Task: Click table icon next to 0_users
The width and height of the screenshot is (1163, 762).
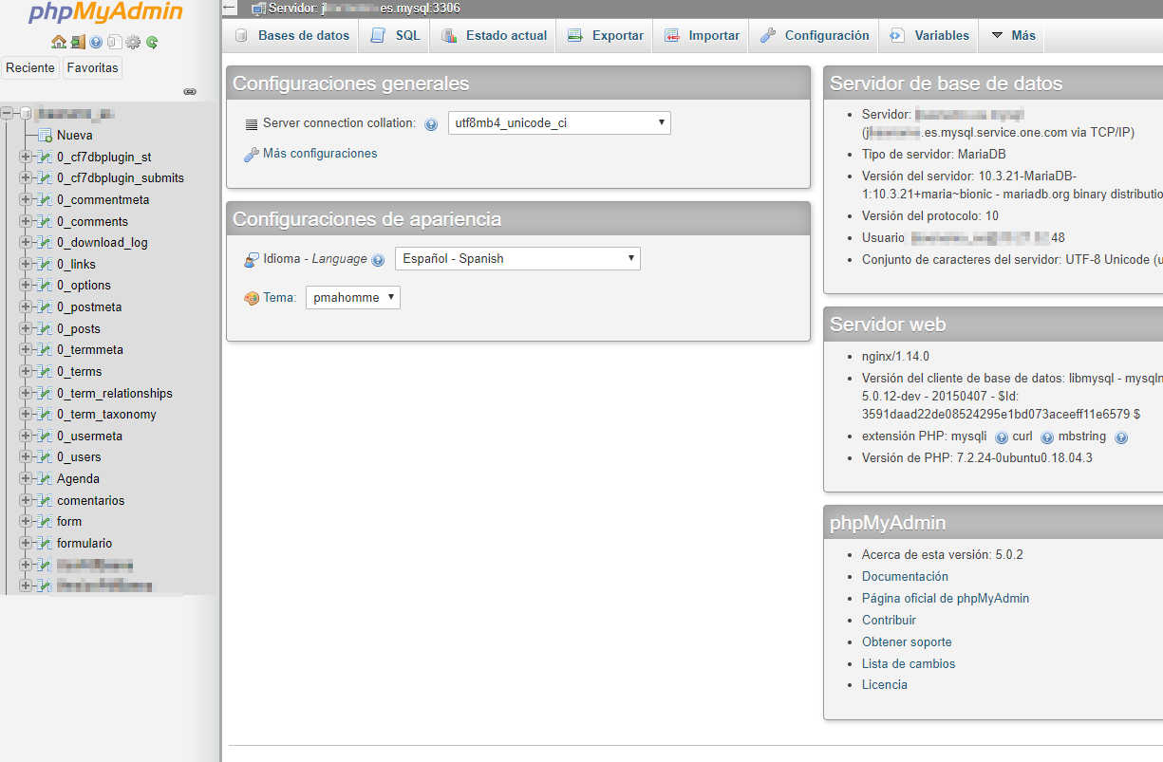Action: [45, 457]
